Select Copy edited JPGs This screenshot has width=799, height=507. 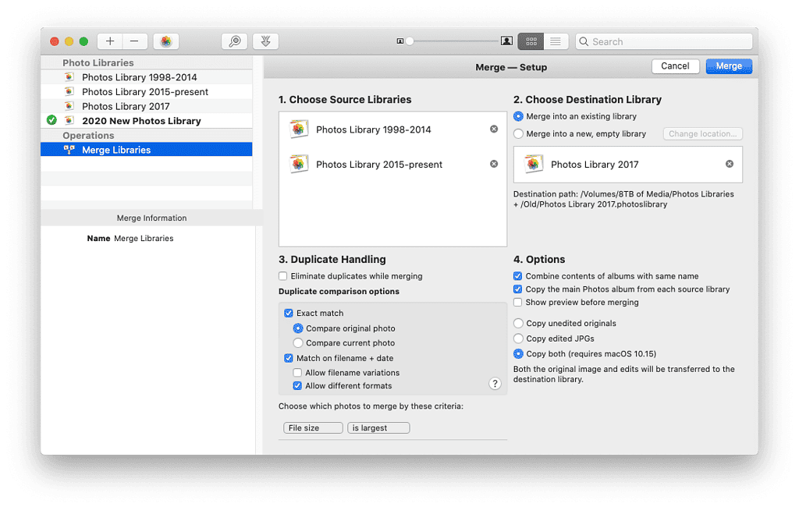click(518, 339)
